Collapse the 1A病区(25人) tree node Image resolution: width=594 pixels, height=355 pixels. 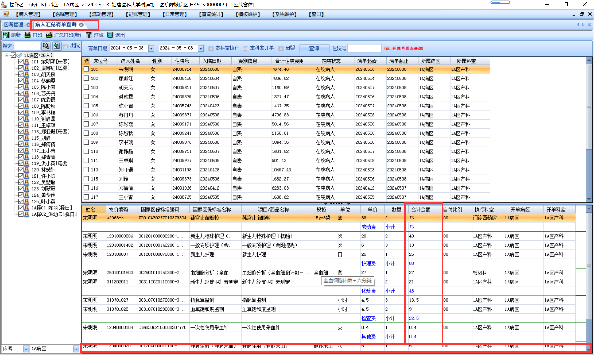point(6,55)
